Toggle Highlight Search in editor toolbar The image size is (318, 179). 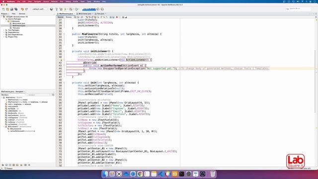[95, 17]
